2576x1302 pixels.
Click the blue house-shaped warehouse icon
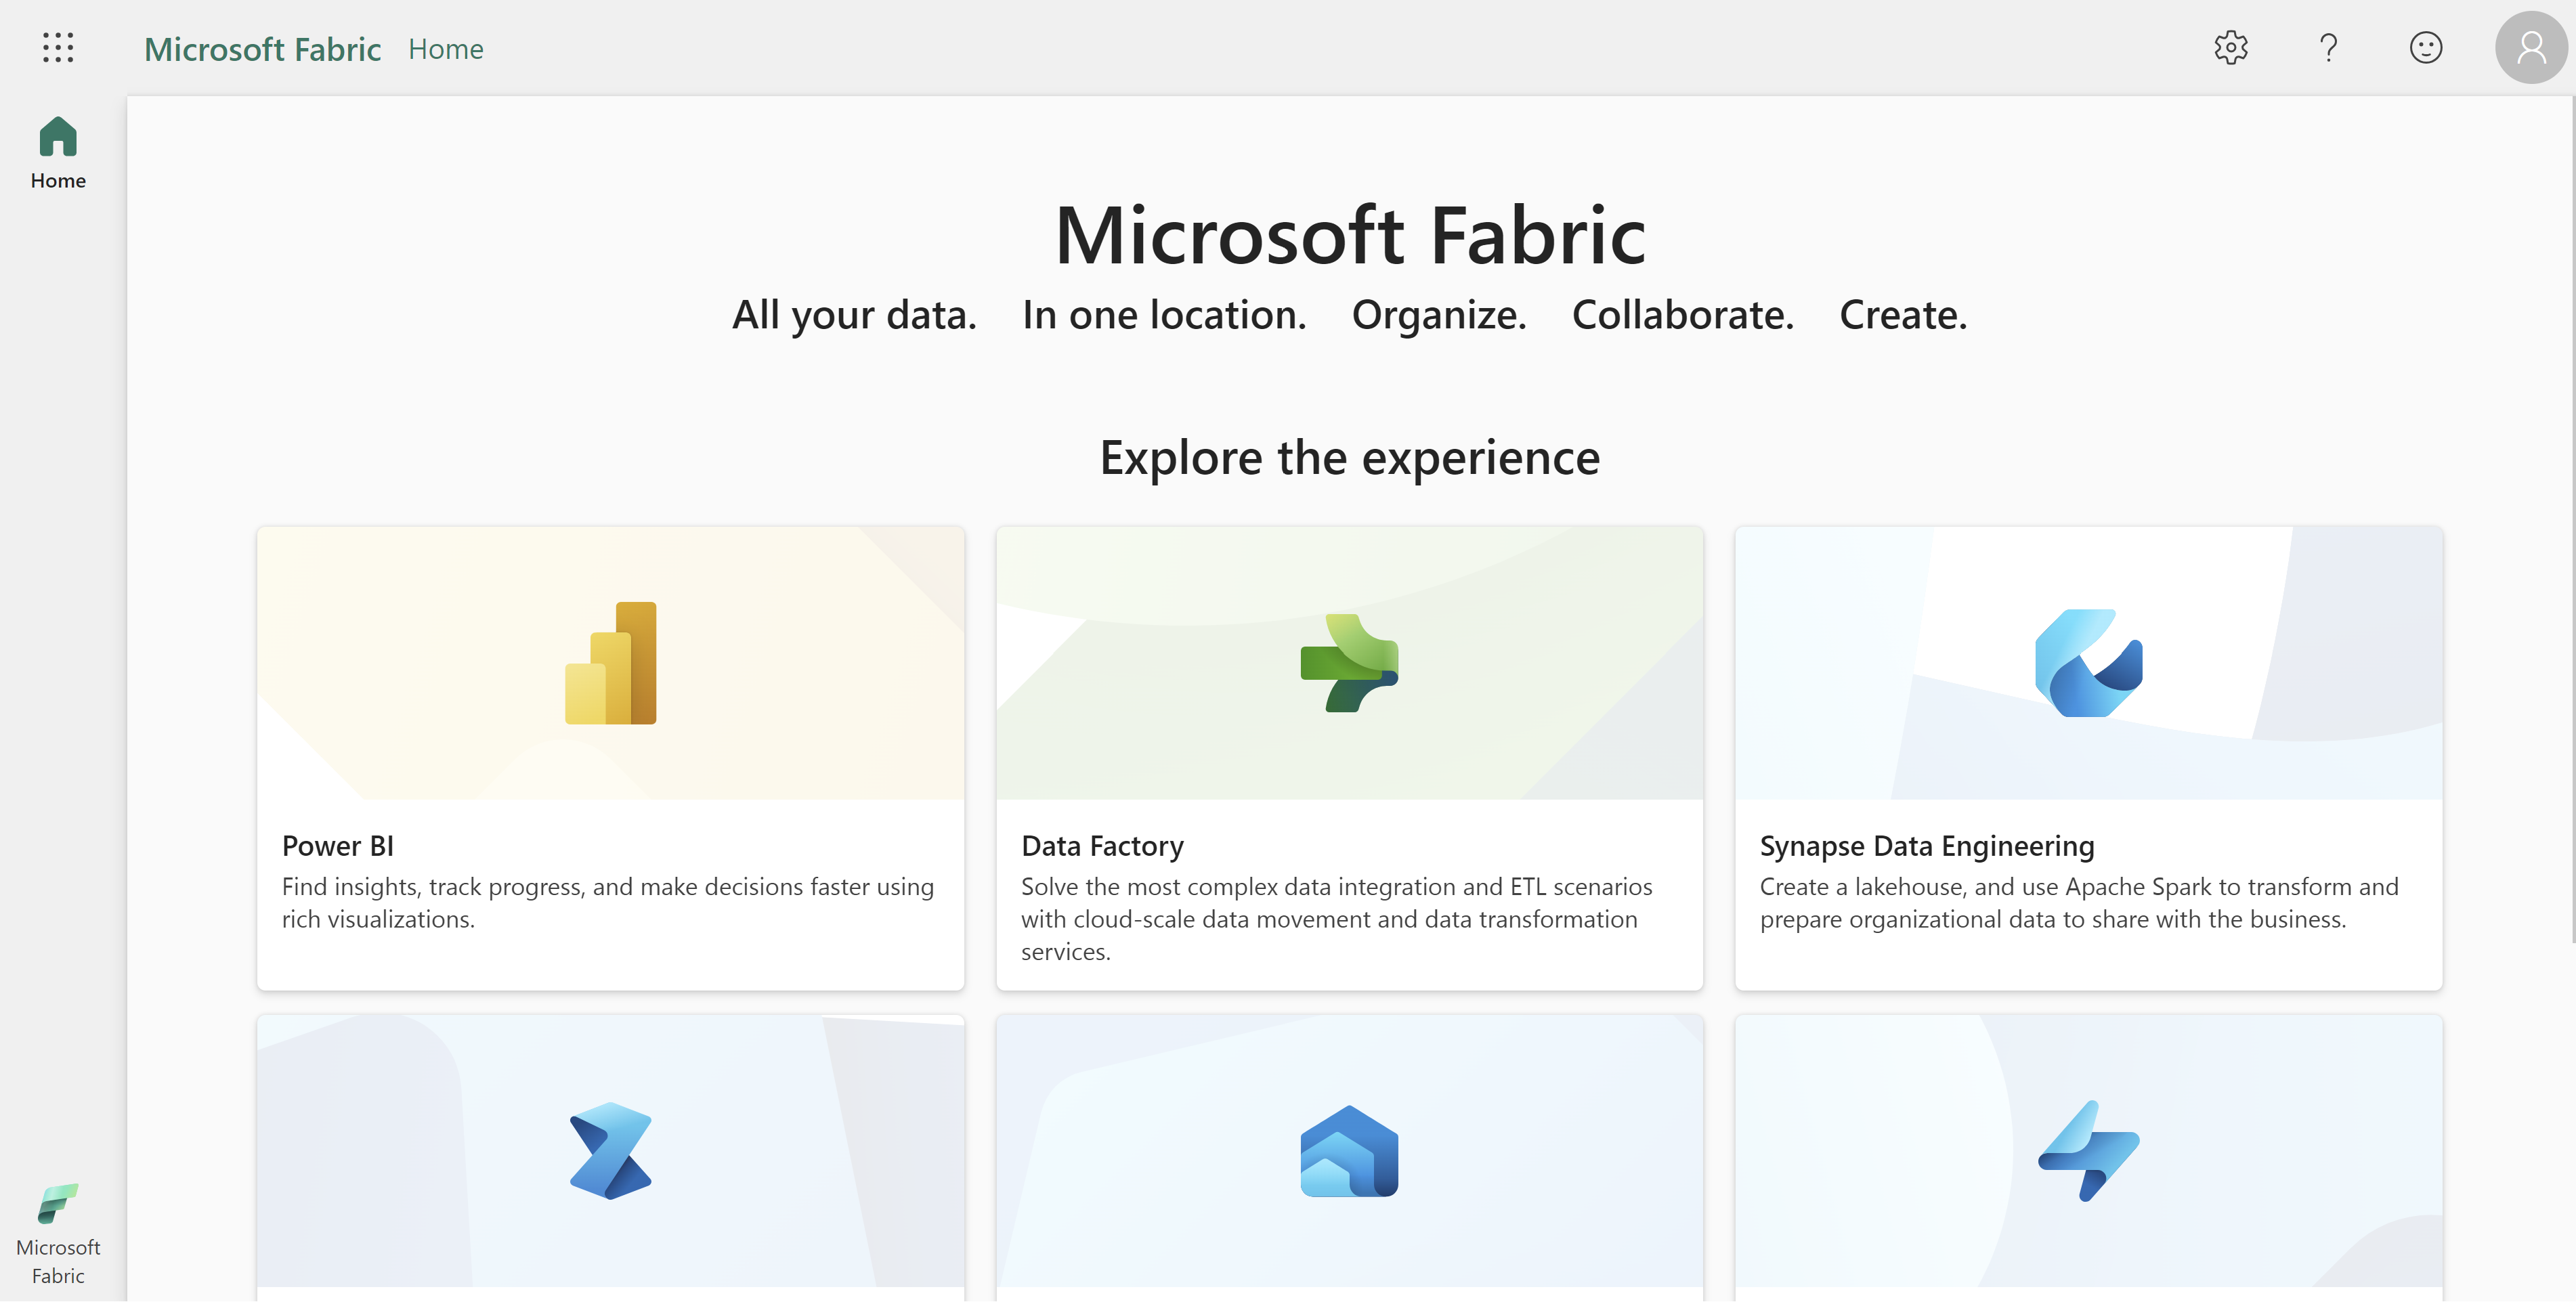[x=1349, y=1151]
